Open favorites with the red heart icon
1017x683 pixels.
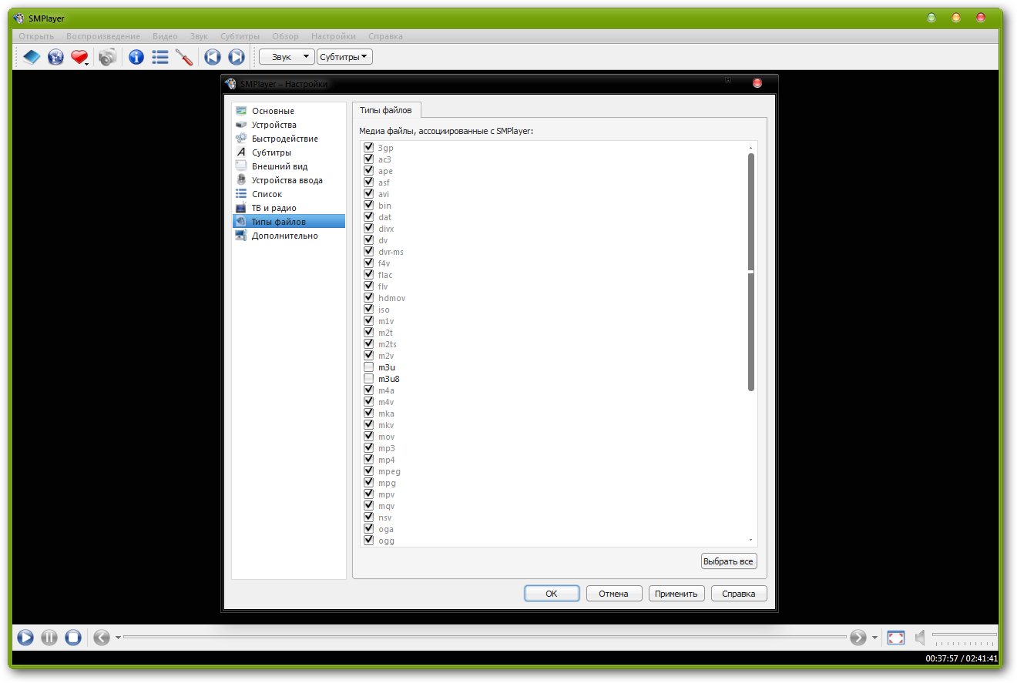(x=79, y=57)
